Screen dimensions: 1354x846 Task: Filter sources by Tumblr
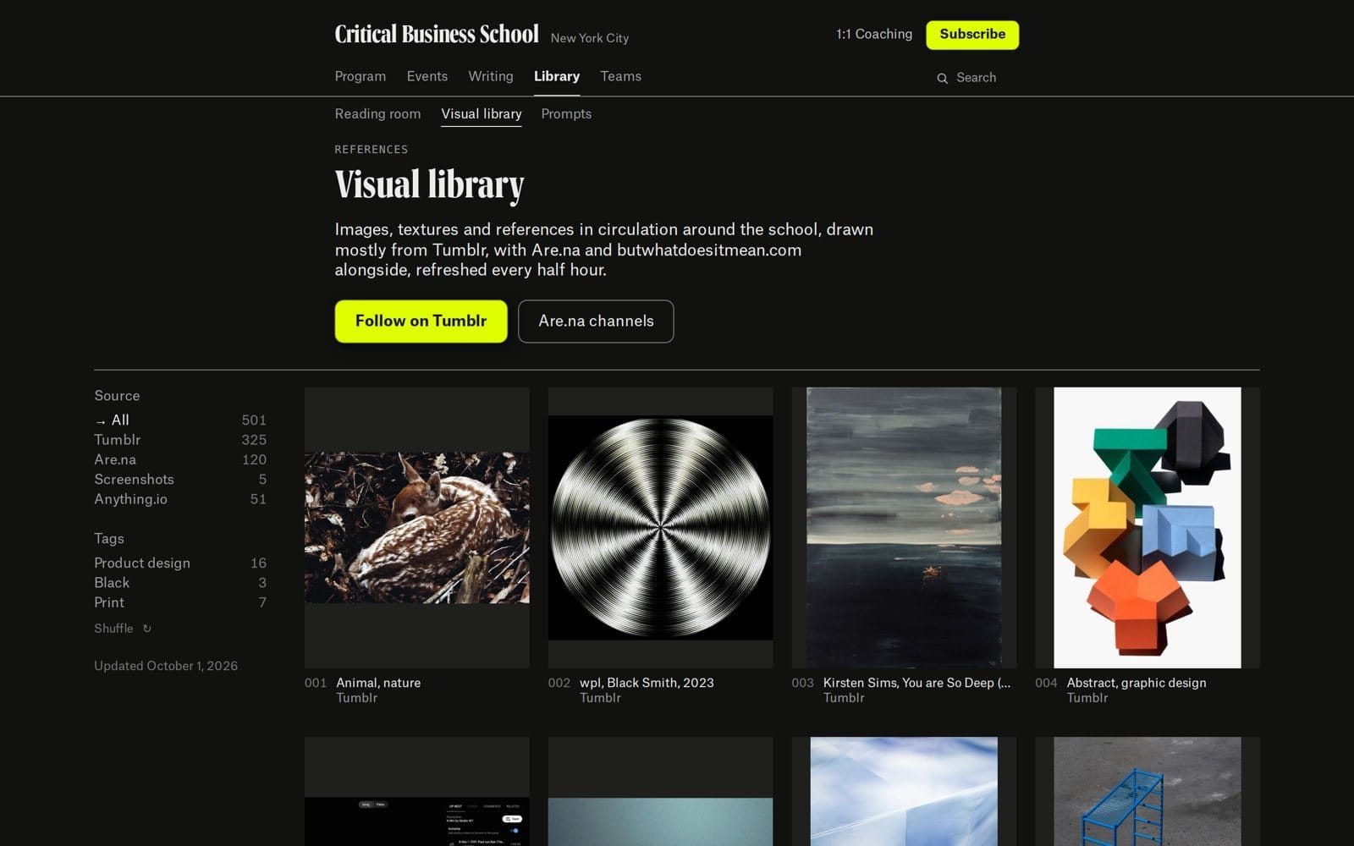coord(180,440)
